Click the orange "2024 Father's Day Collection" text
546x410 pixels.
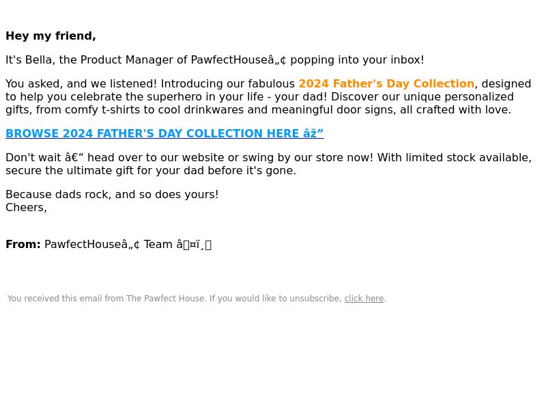(x=386, y=83)
